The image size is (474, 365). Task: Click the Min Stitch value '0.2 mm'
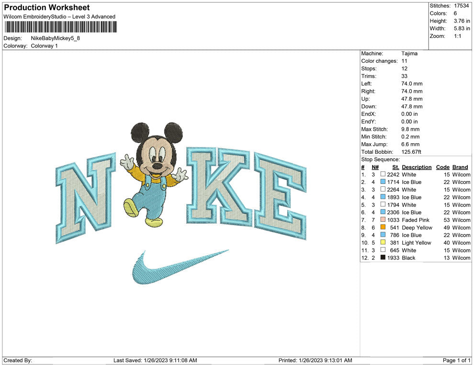(x=410, y=137)
